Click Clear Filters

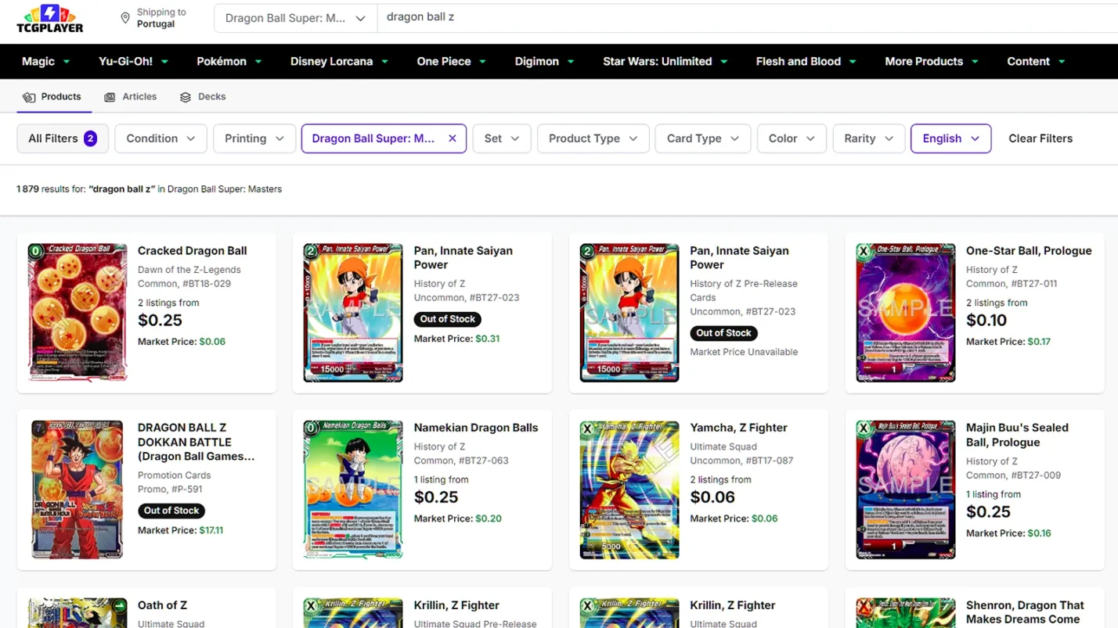(1040, 138)
